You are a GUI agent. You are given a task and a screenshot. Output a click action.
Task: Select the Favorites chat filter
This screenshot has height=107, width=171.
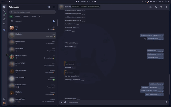[26, 16]
